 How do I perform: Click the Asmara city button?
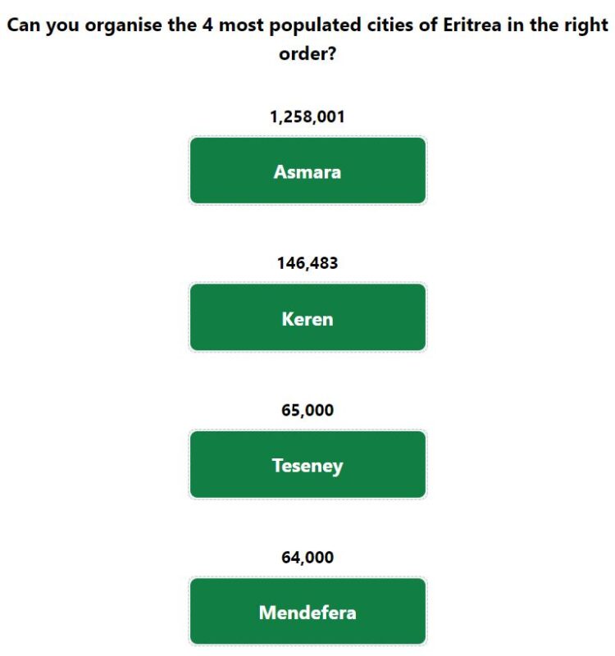click(307, 171)
